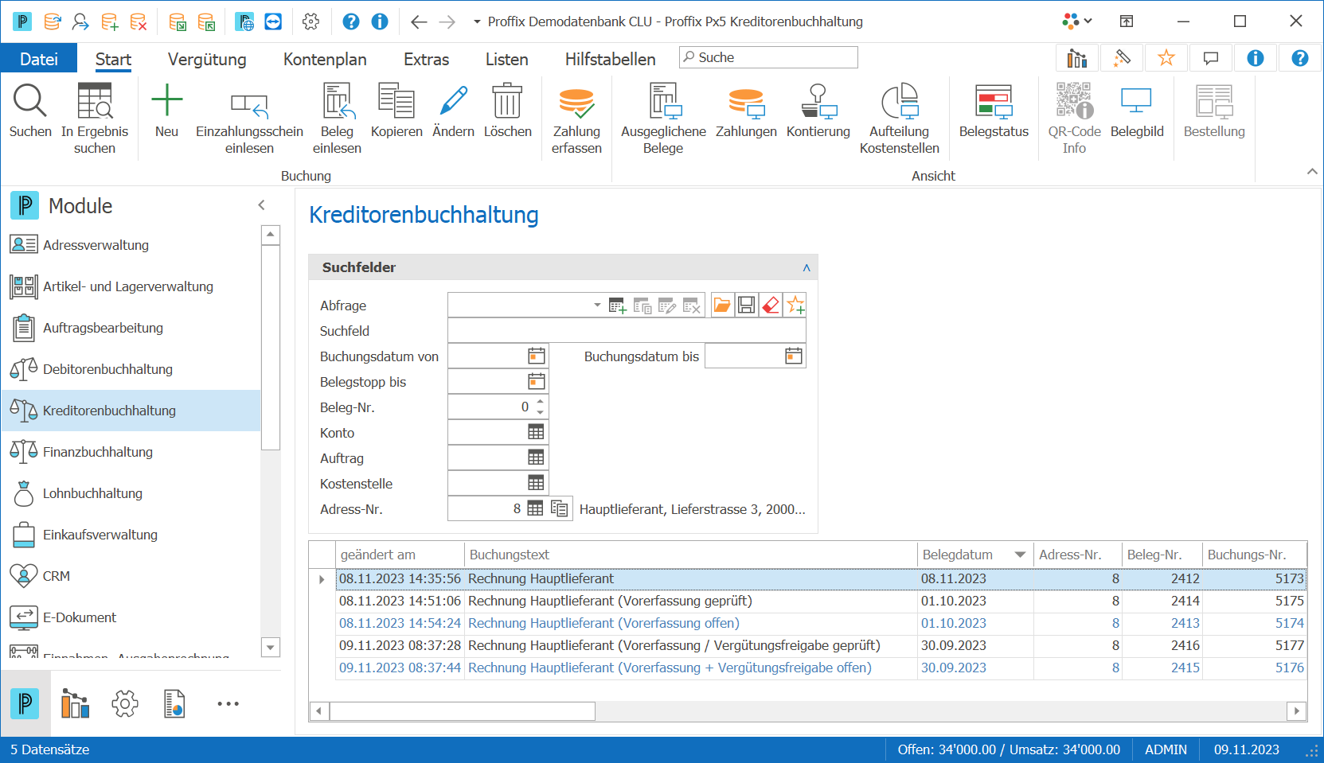Open Buchungsdatum bis calendar picker

[794, 356]
